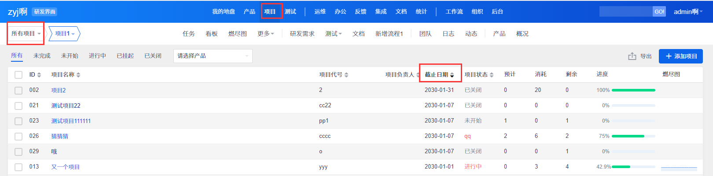Click the plus icon on 添加项目
The image size is (713, 176).
pos(669,56)
